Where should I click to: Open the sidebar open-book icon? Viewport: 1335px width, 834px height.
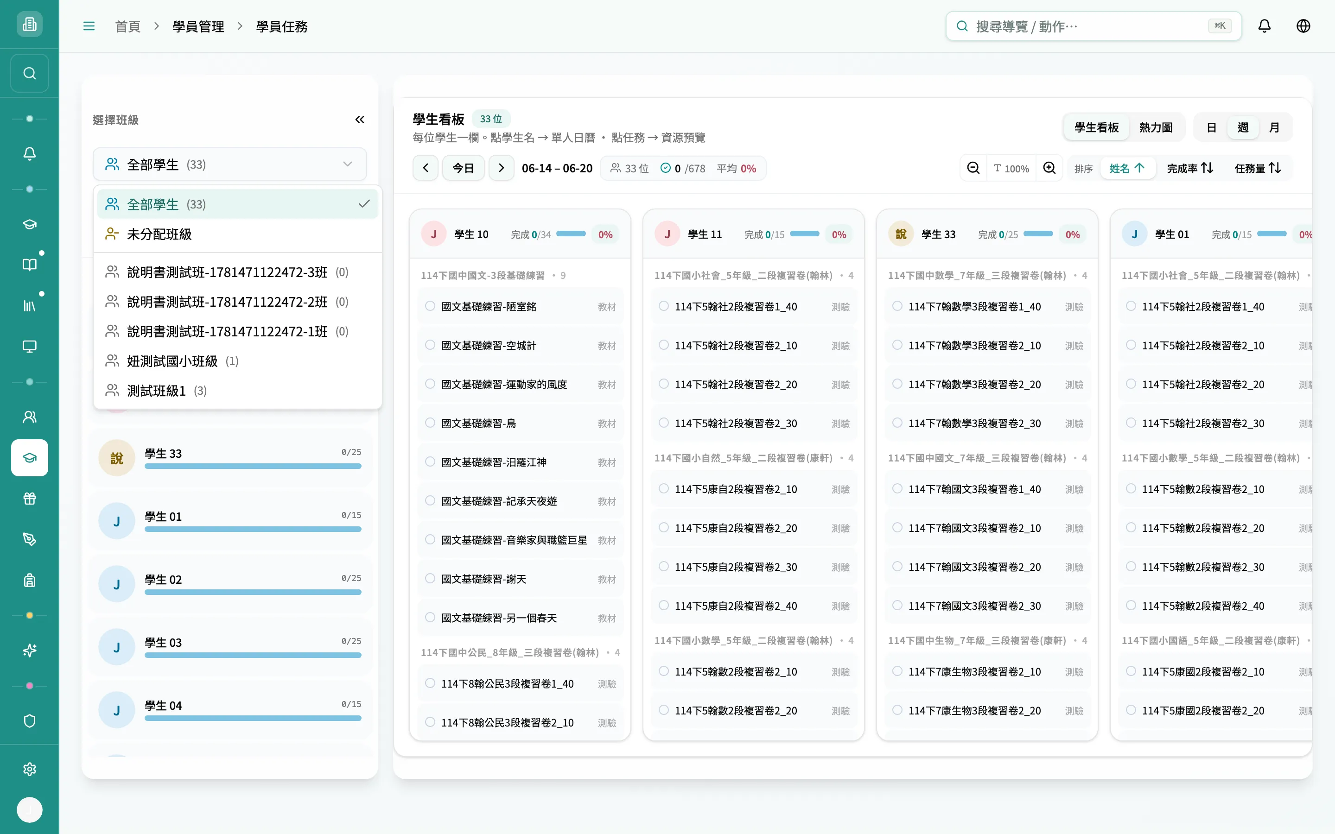point(29,265)
